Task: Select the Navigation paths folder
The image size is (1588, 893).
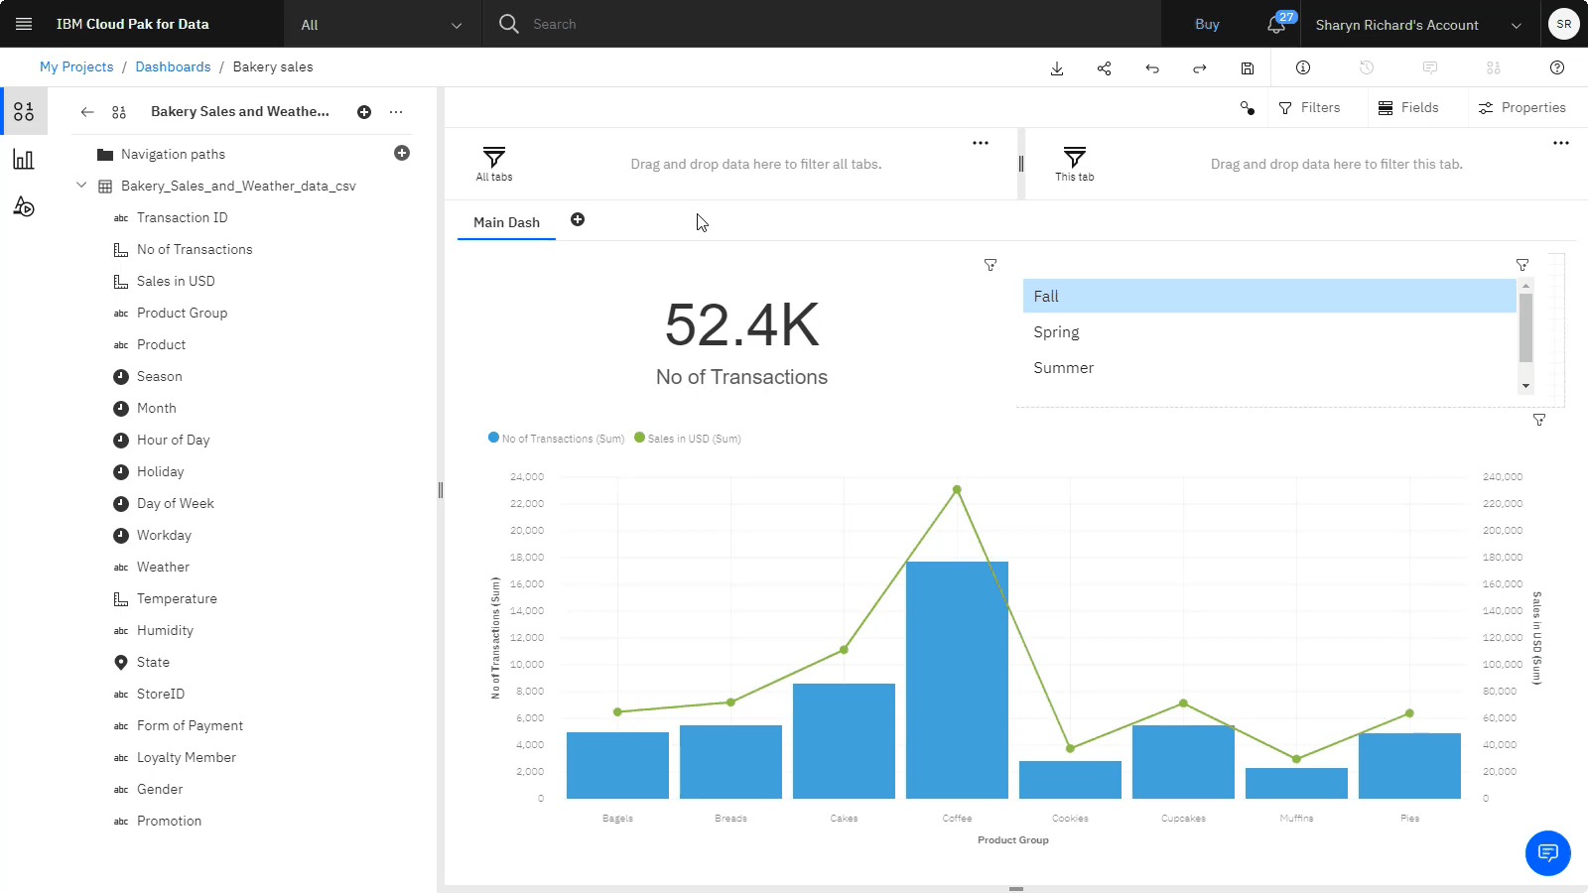Action: [x=173, y=154]
